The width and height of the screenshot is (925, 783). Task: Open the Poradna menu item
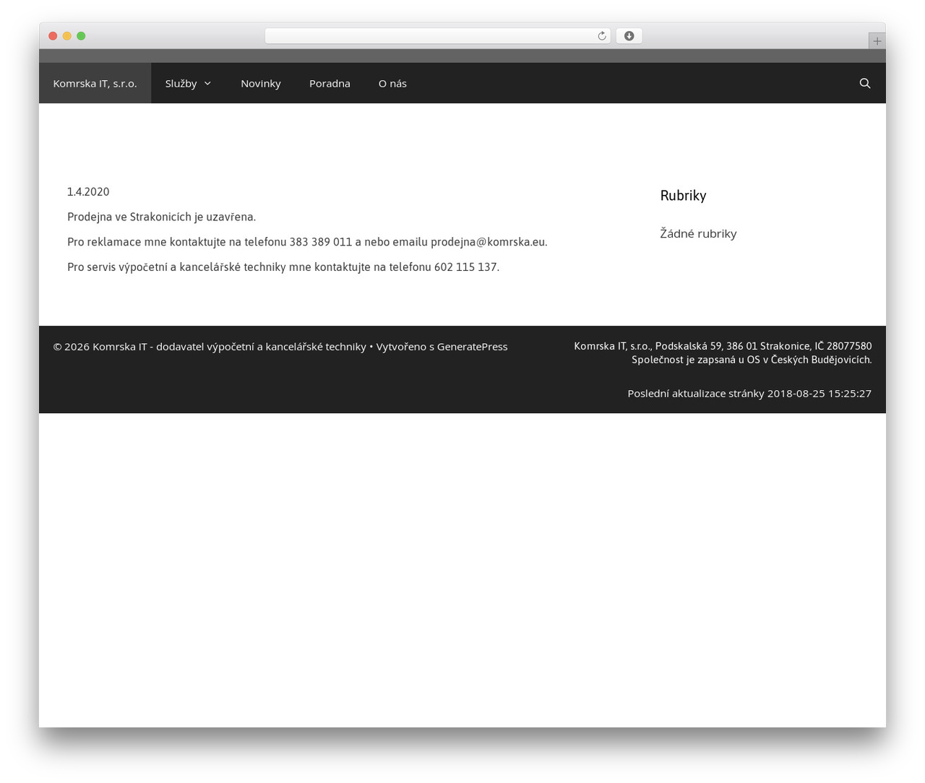pyautogui.click(x=330, y=83)
